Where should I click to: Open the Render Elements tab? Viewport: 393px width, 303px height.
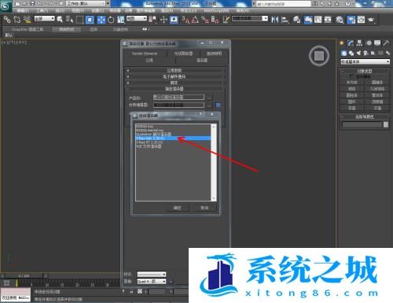point(145,54)
